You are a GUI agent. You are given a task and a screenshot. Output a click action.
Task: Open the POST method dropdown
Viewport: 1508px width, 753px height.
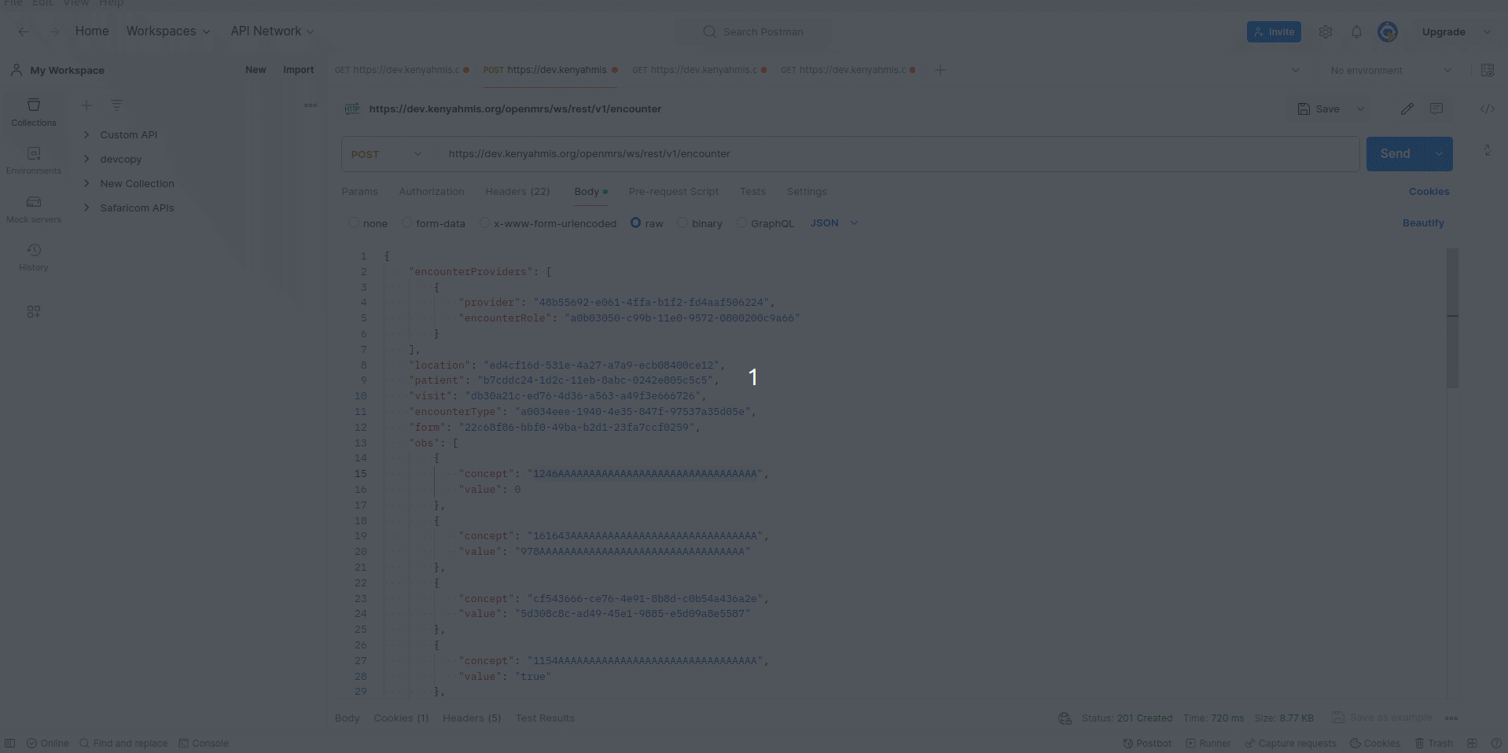coord(388,154)
